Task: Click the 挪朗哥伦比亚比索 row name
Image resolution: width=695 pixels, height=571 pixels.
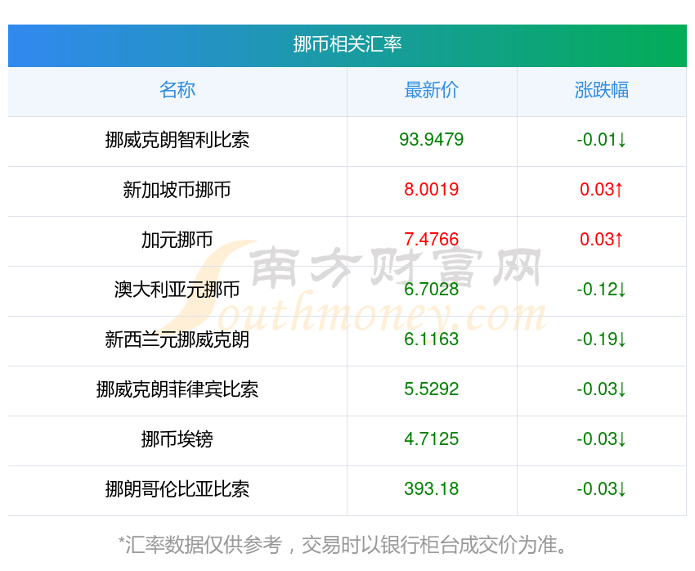Action: [177, 489]
